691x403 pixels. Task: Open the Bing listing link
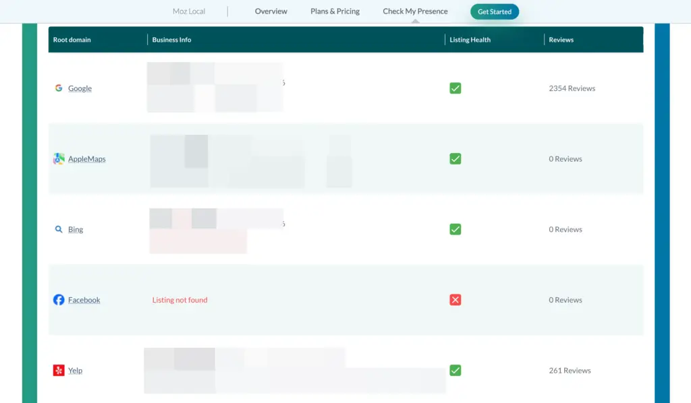[76, 229]
